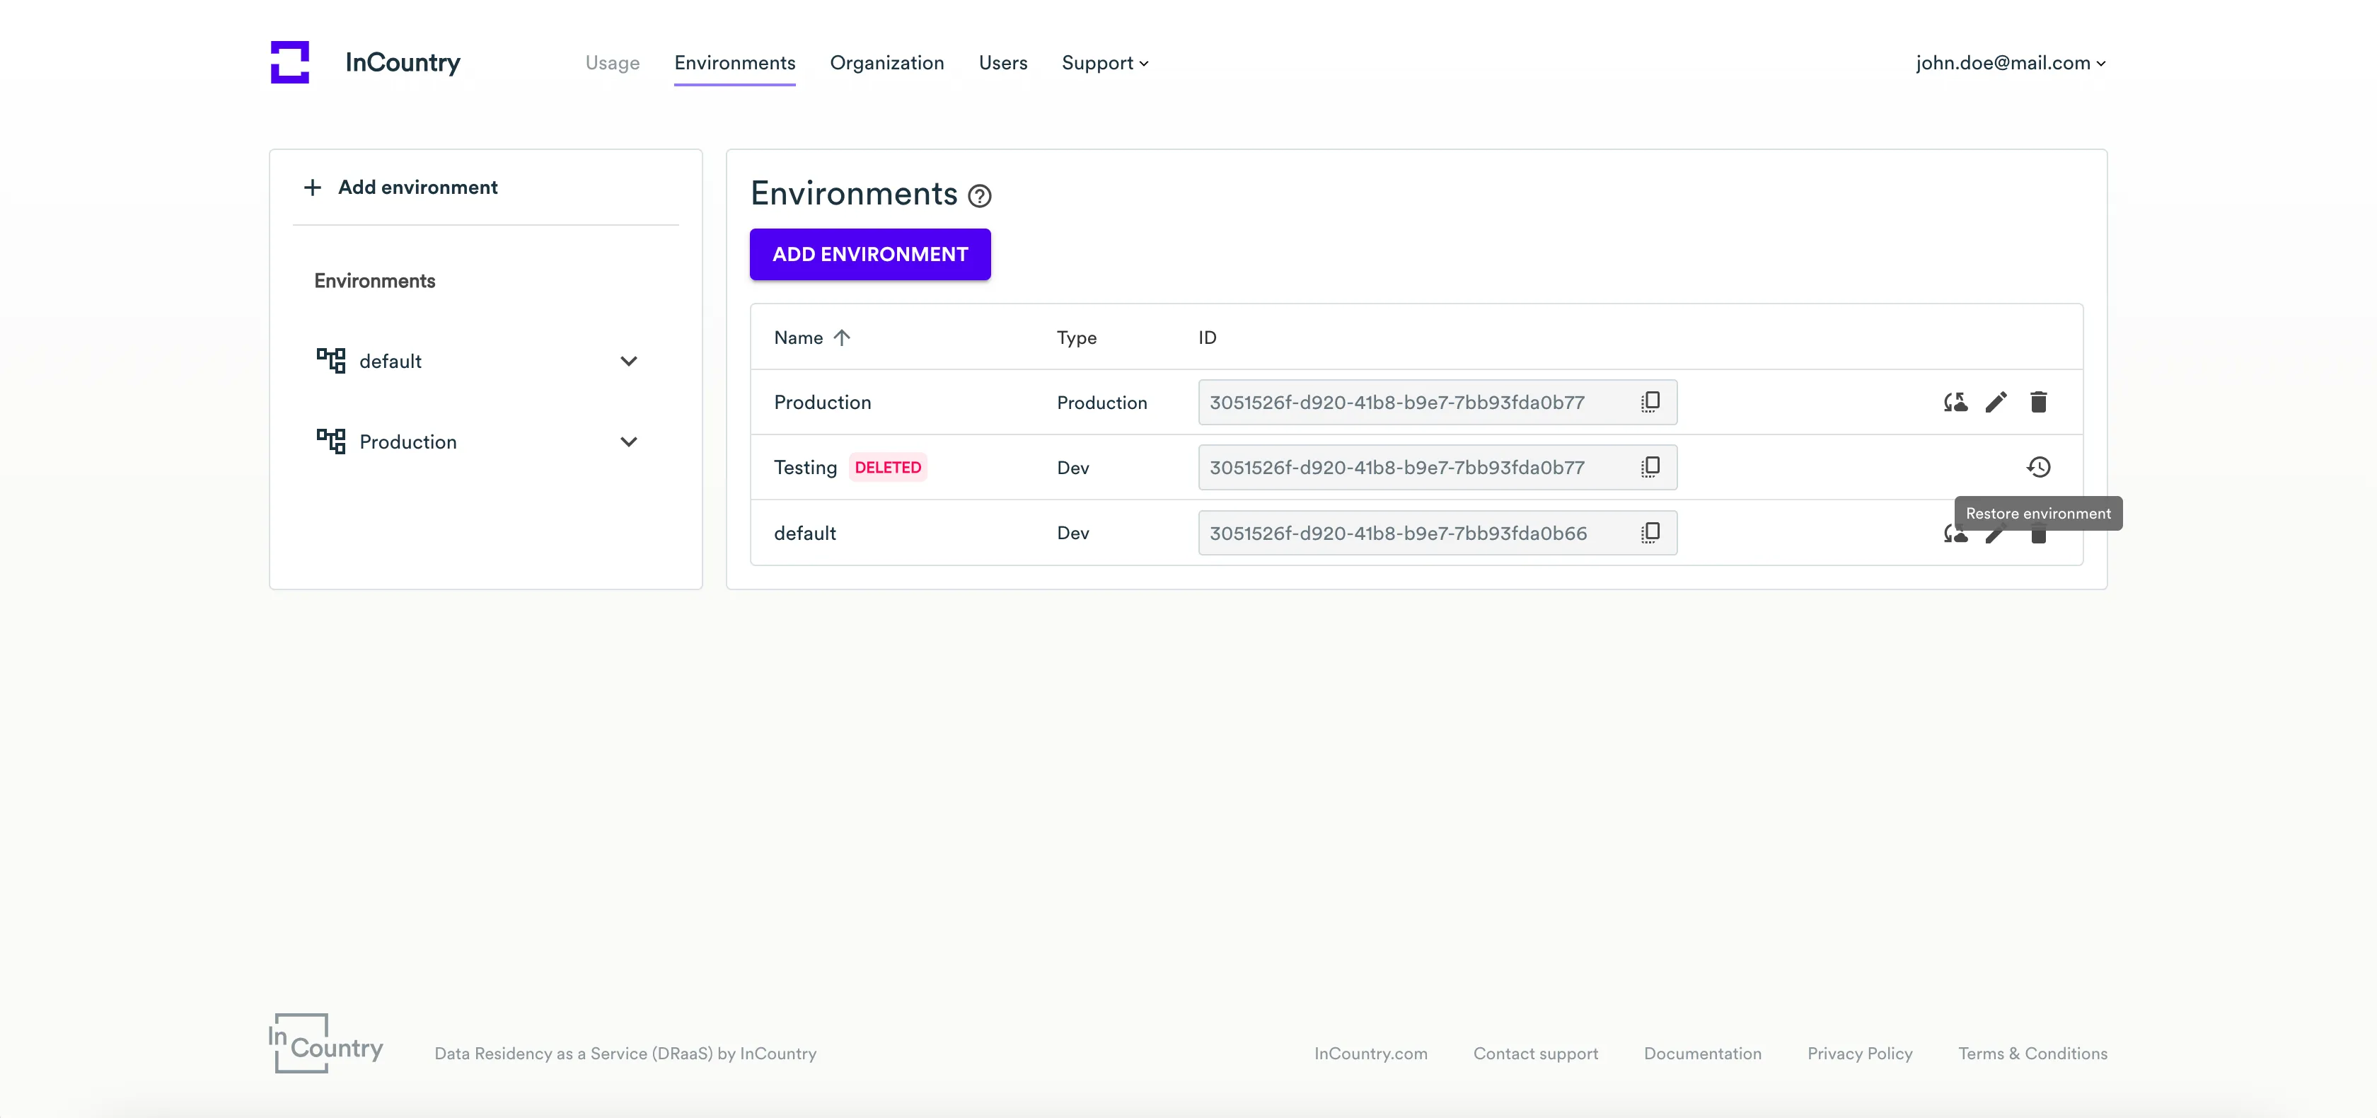This screenshot has width=2377, height=1118.
Task: Click the help icon beside Environments heading
Action: click(x=979, y=196)
